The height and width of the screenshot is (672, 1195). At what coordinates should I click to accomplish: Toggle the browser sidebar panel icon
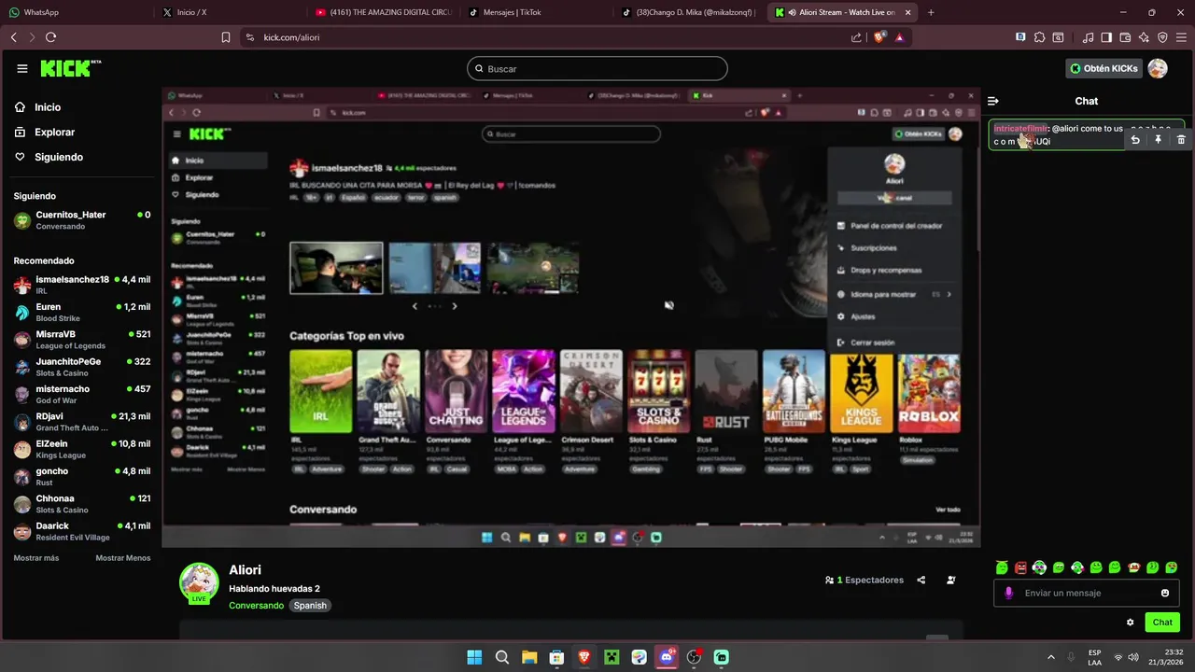(1106, 37)
